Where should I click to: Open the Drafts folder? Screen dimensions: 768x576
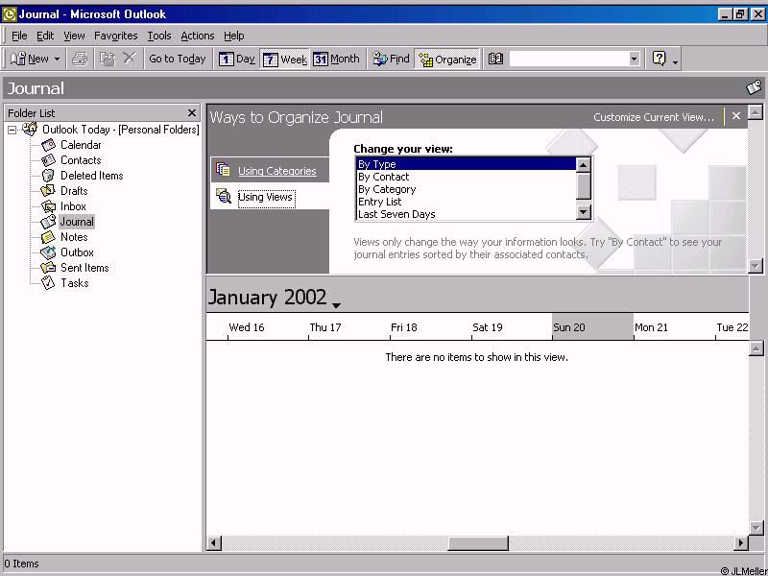pyautogui.click(x=74, y=191)
